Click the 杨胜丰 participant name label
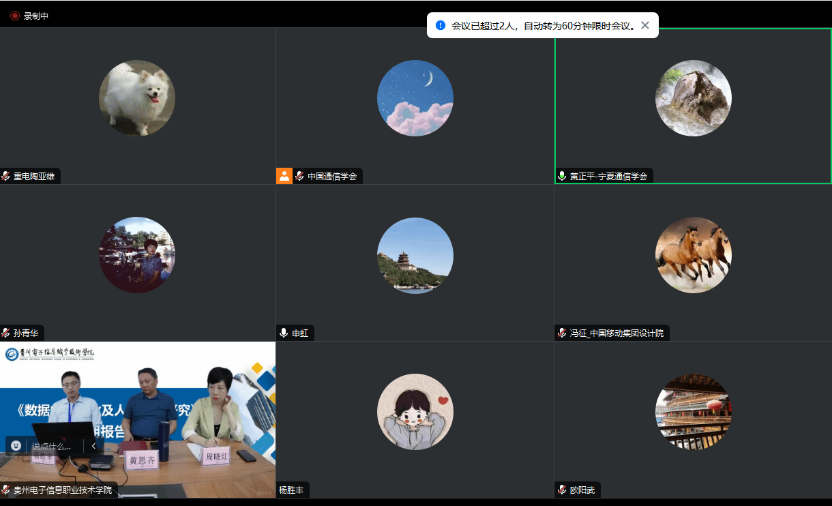 click(292, 490)
